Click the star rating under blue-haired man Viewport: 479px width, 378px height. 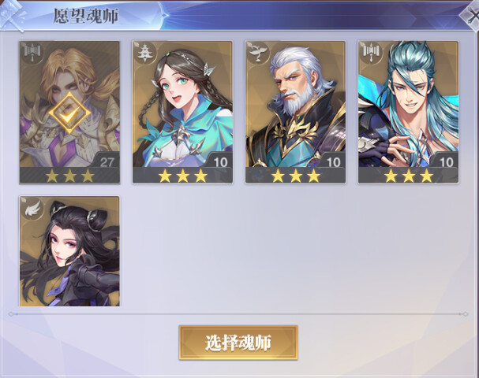point(409,176)
